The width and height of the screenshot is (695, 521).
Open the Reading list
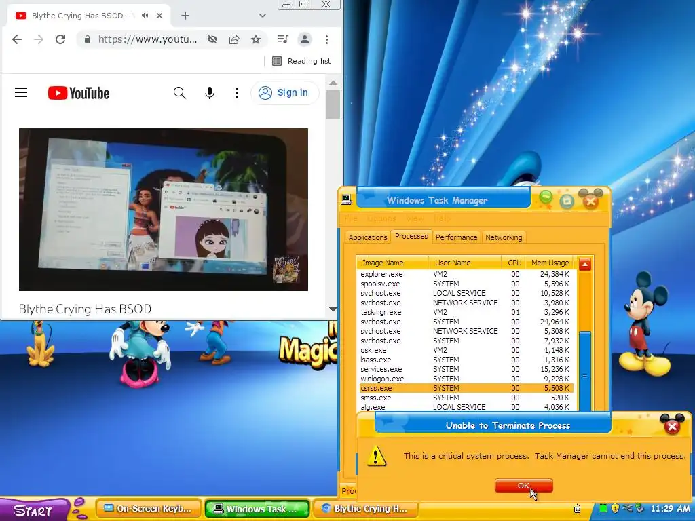301,61
